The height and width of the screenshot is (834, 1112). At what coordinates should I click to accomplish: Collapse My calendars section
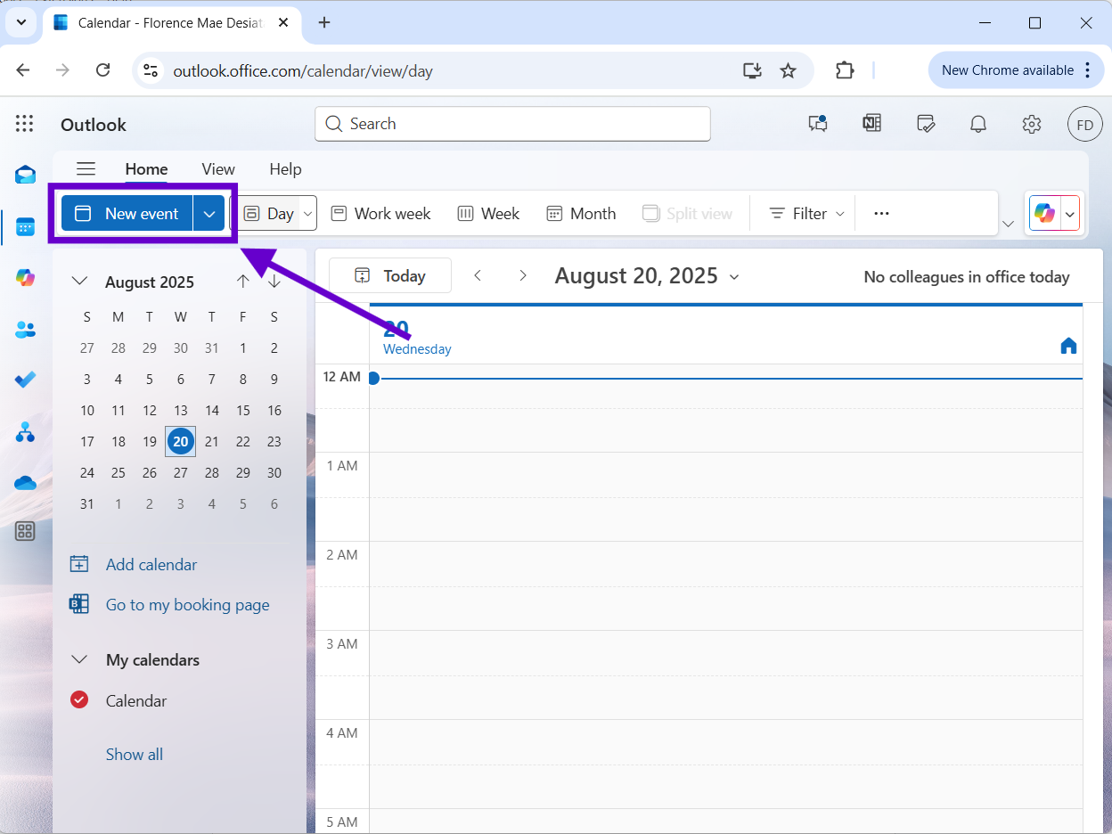coord(79,660)
